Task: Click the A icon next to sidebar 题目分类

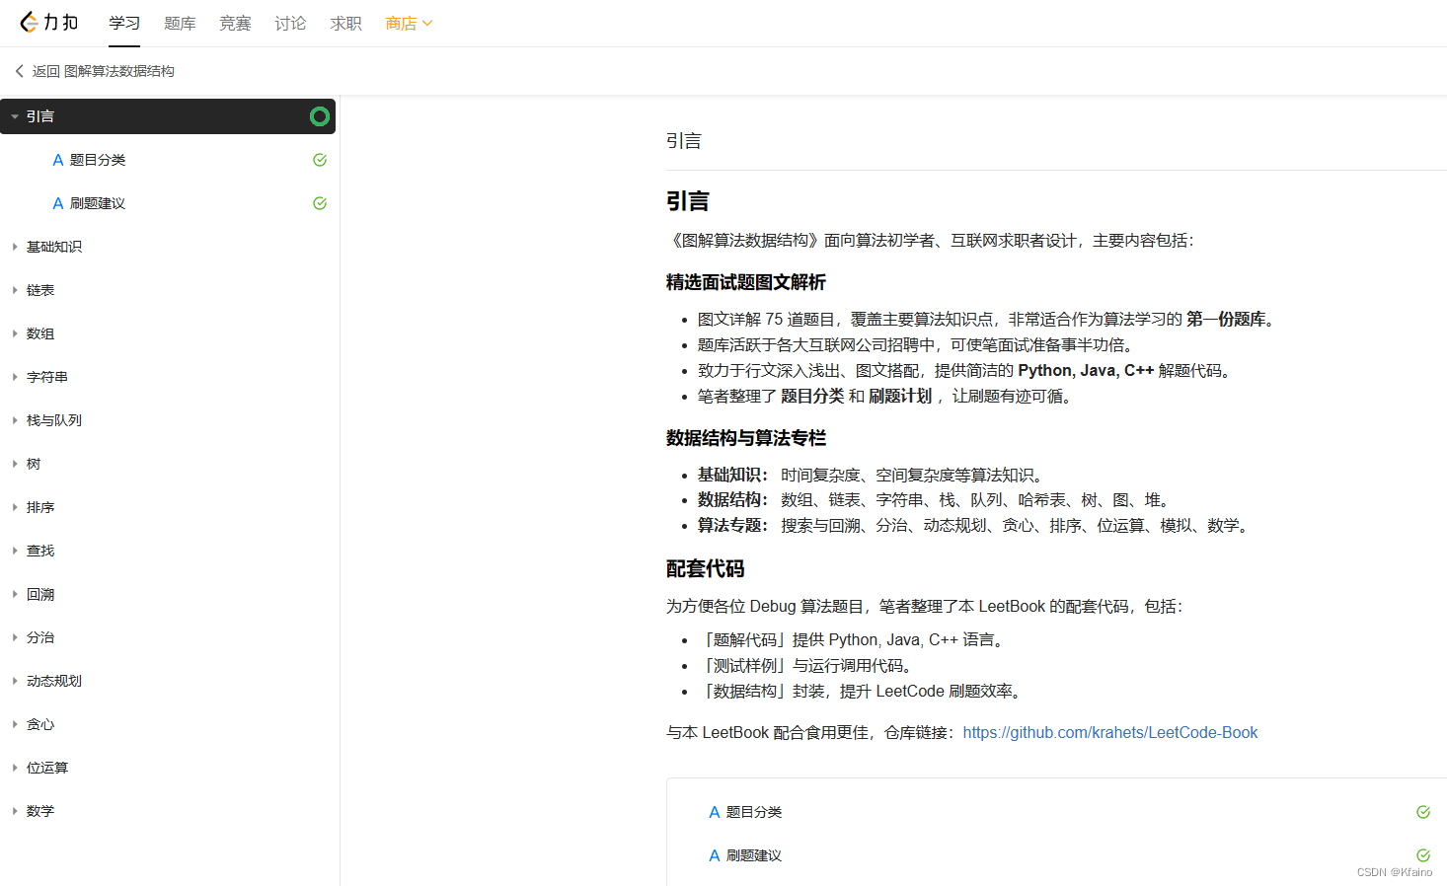Action: pos(58,160)
